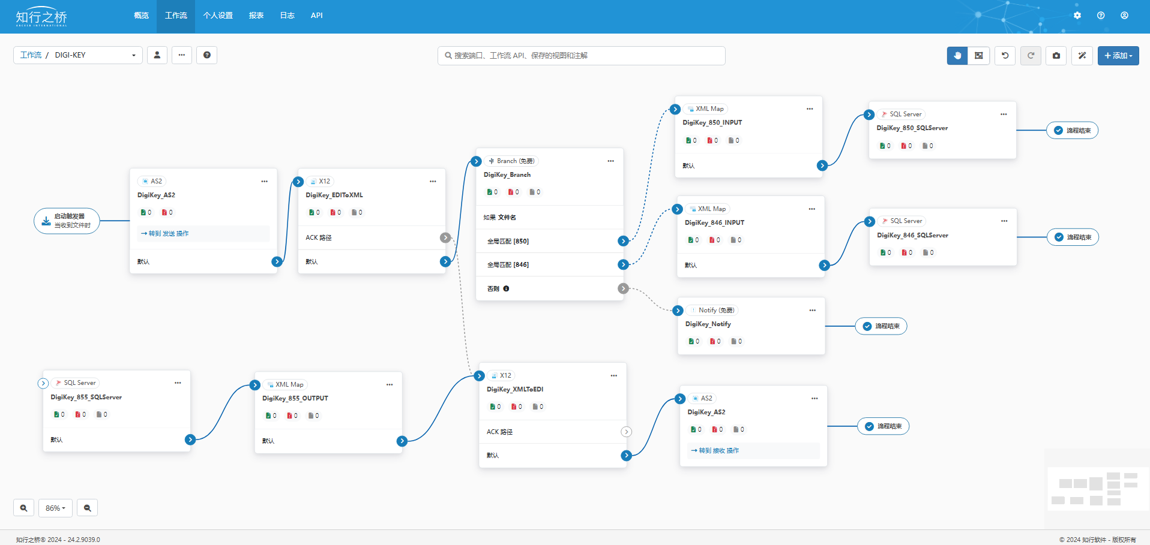Open the user account icon in header
Screen dimensions: 1150x545
point(1124,16)
